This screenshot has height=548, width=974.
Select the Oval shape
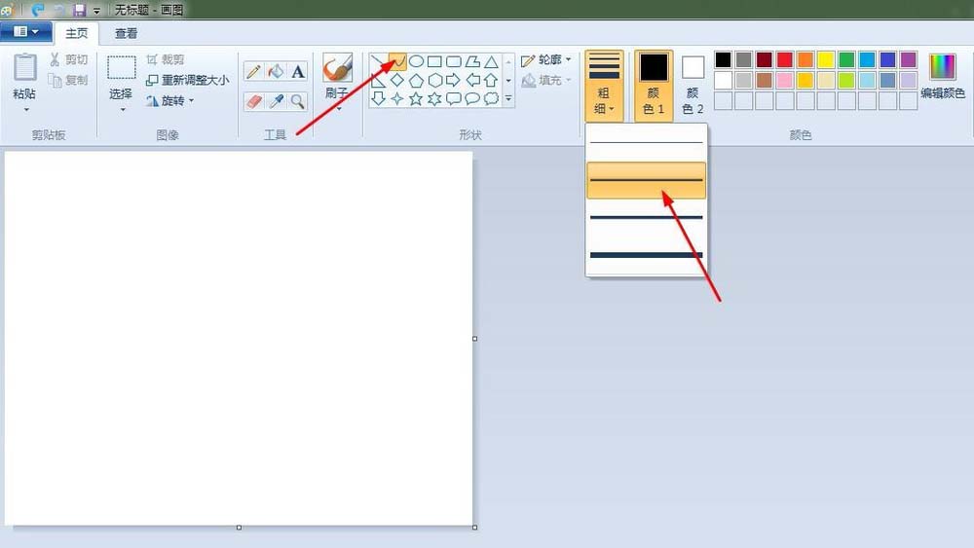coord(416,61)
